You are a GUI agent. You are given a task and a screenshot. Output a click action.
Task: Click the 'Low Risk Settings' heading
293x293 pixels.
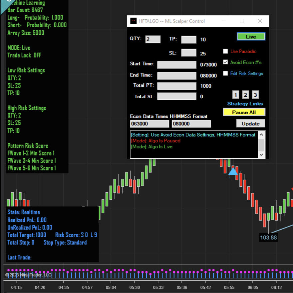click(26, 70)
